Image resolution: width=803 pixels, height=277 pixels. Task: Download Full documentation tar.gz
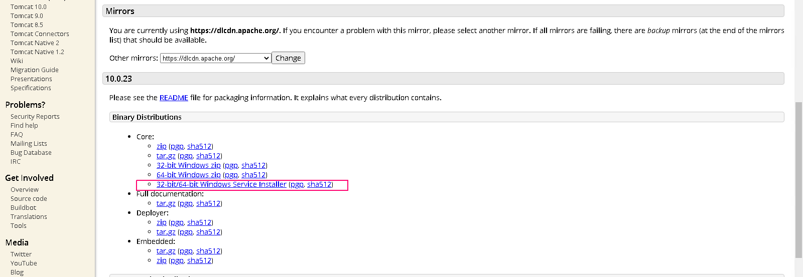pos(166,203)
